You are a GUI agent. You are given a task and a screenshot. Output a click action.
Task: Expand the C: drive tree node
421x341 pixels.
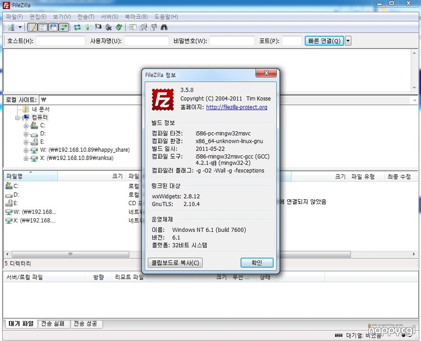click(26, 126)
